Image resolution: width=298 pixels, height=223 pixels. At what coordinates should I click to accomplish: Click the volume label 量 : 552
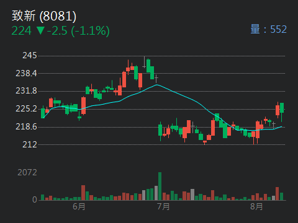pos(269,29)
